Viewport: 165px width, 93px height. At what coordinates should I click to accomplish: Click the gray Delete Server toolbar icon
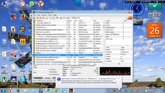click(40, 18)
